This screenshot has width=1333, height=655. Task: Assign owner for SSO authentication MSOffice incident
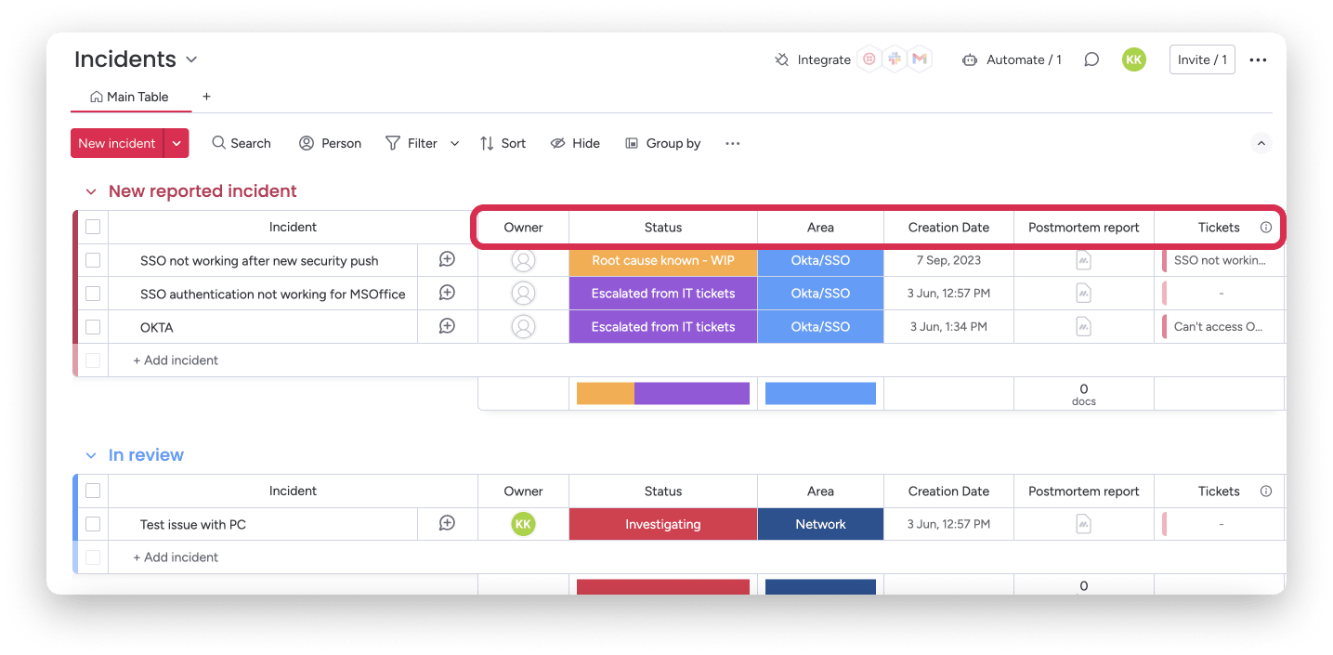[524, 294]
